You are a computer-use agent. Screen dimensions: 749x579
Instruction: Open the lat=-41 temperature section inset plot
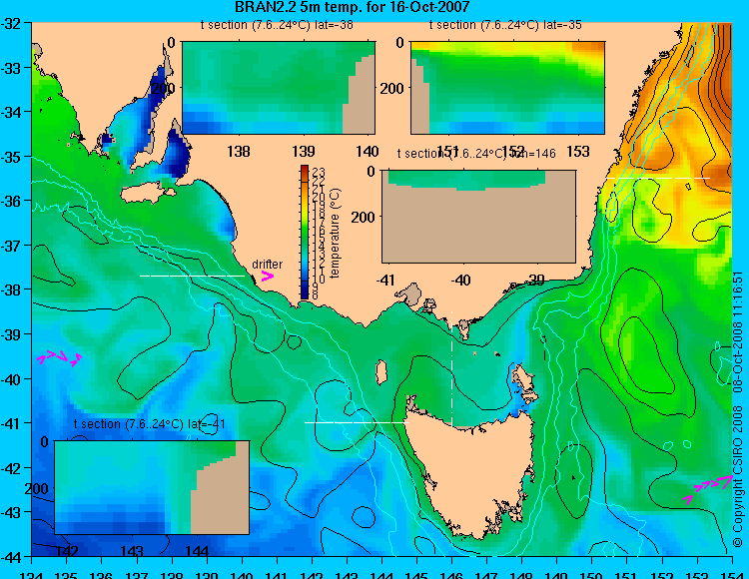(152, 487)
